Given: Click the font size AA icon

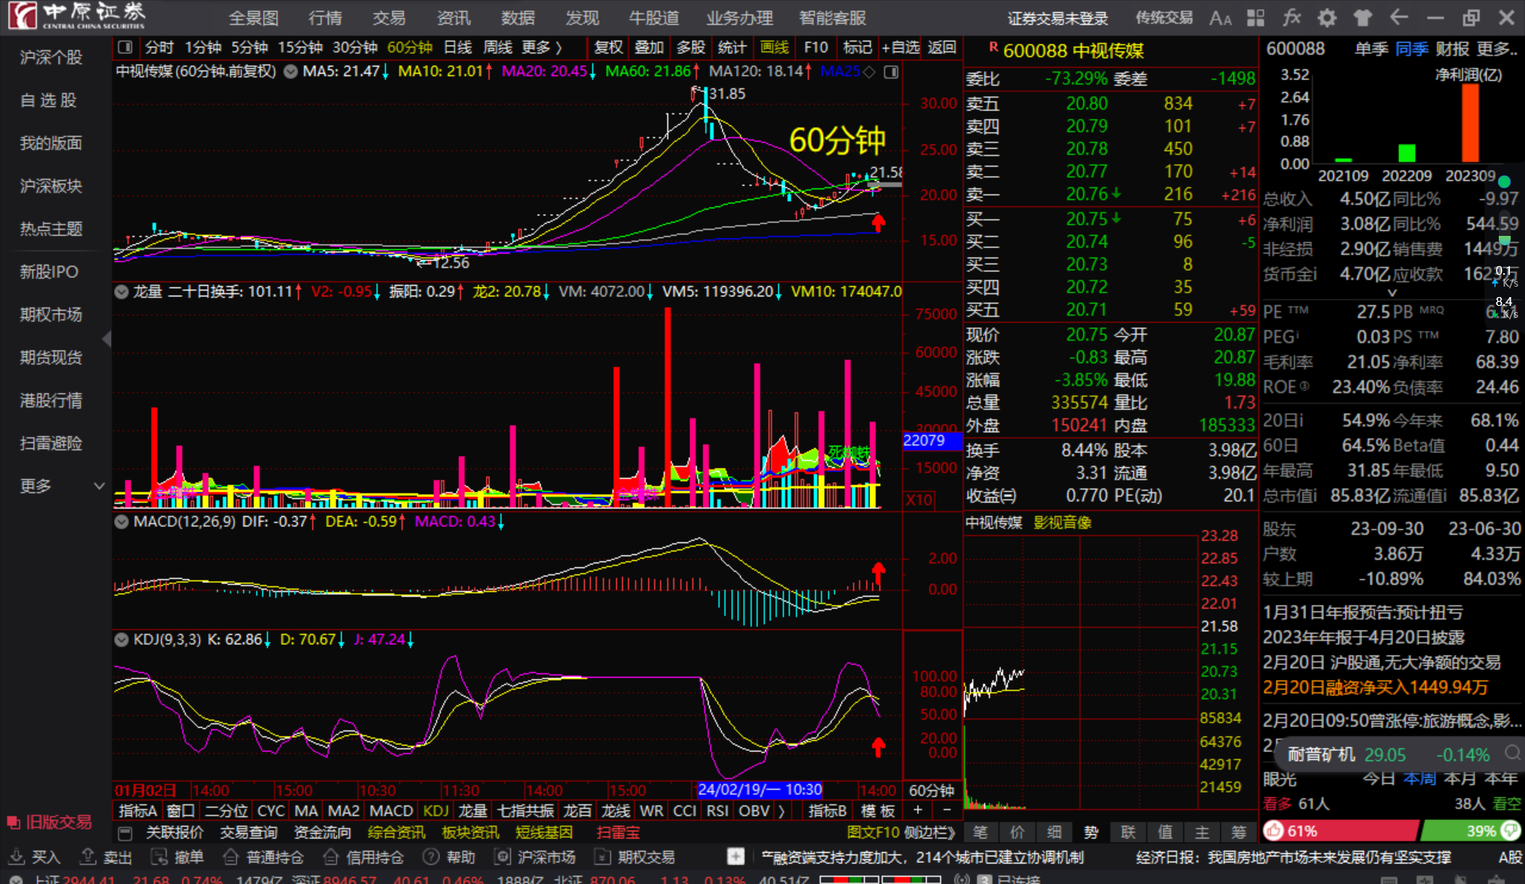Looking at the screenshot, I should pos(1220,17).
